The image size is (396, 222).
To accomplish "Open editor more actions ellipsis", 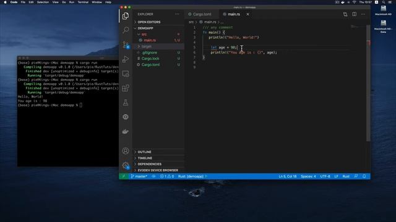I will 363,14.
